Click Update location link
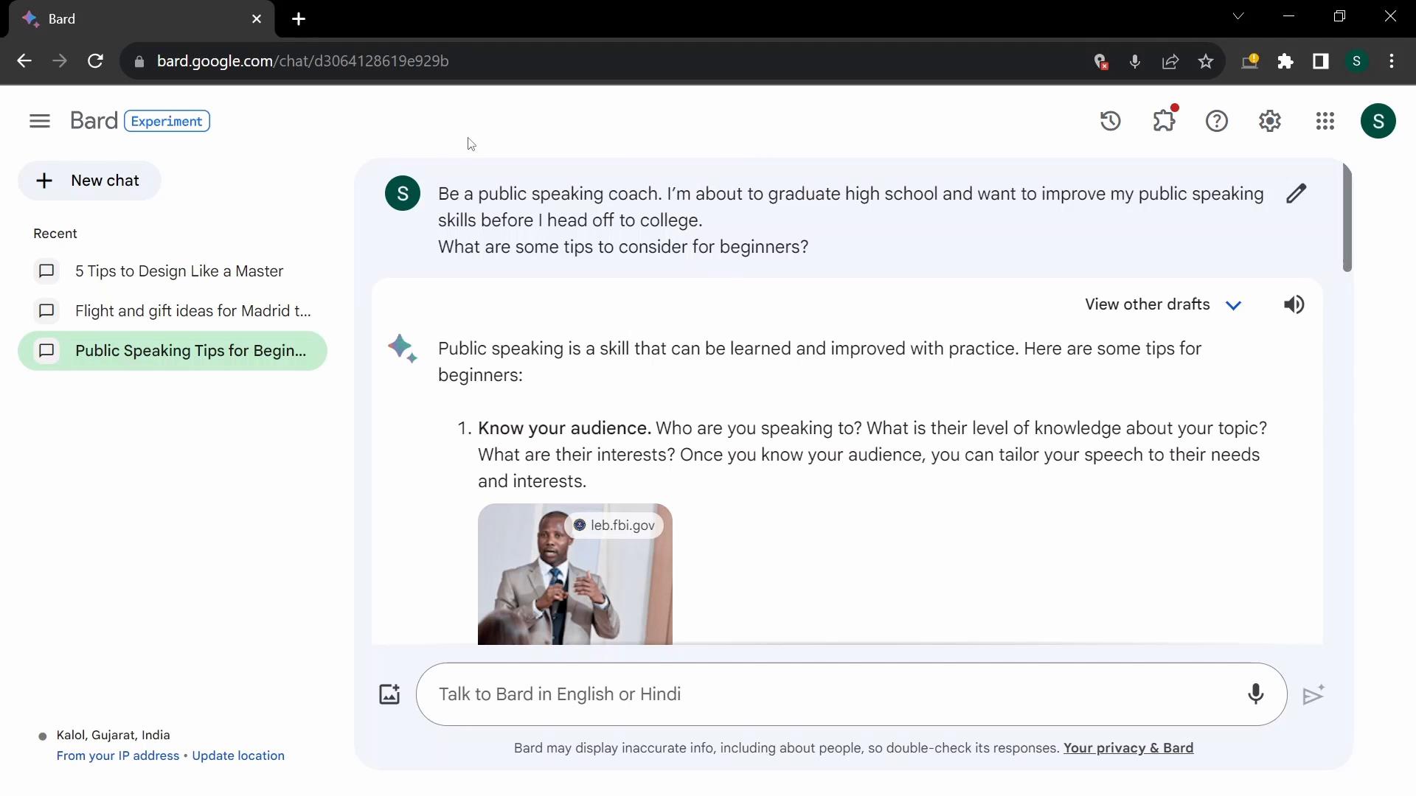This screenshot has height=796, width=1416. tap(238, 755)
